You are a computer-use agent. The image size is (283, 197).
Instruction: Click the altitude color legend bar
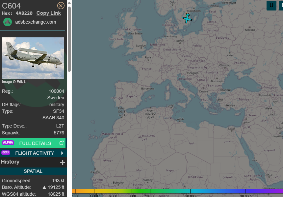point(177,191)
